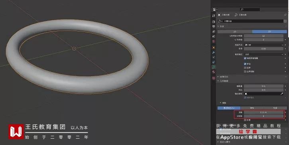This screenshot has height=145, width=289.
Task: Click the Extrude value field
Action: tap(264, 90)
